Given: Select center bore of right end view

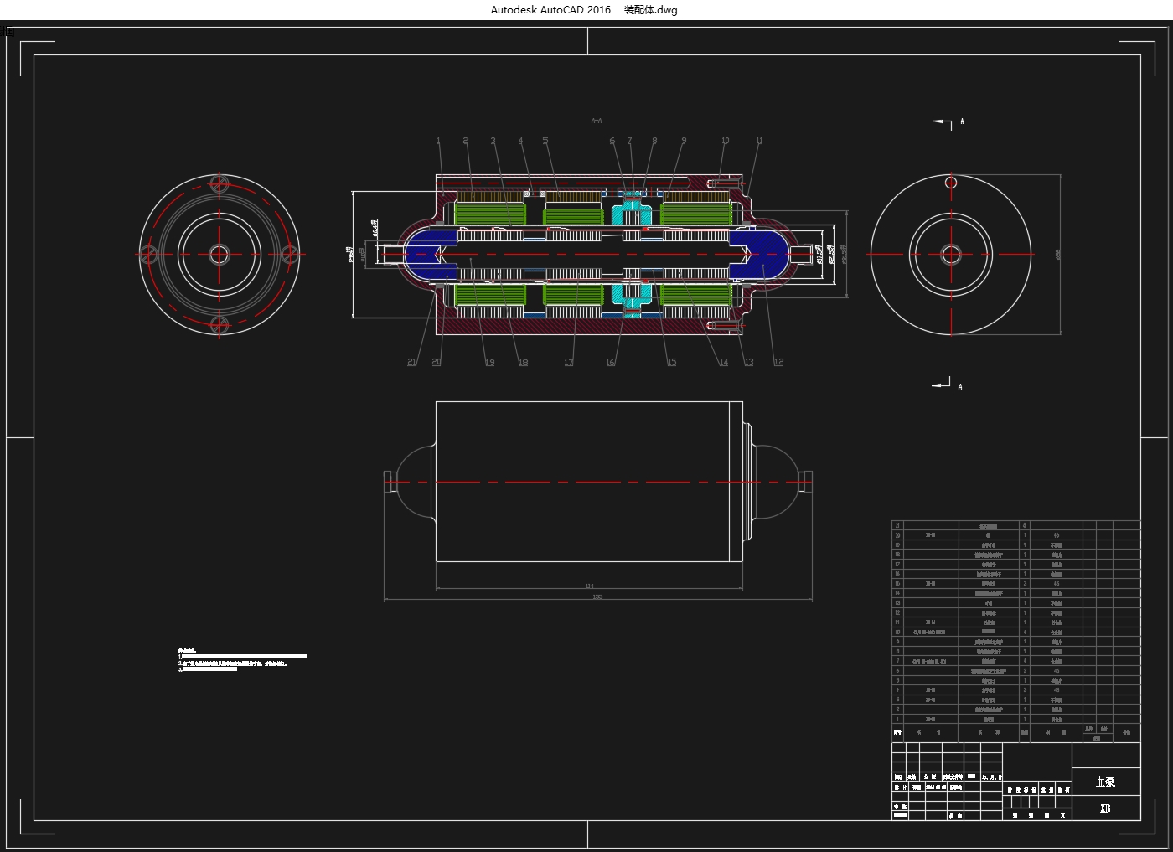Looking at the screenshot, I should [x=951, y=254].
